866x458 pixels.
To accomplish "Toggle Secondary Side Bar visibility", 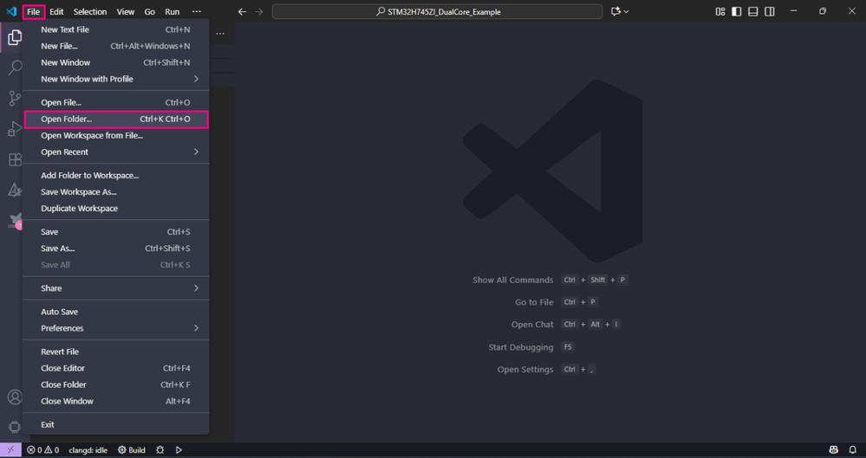I will (x=770, y=11).
